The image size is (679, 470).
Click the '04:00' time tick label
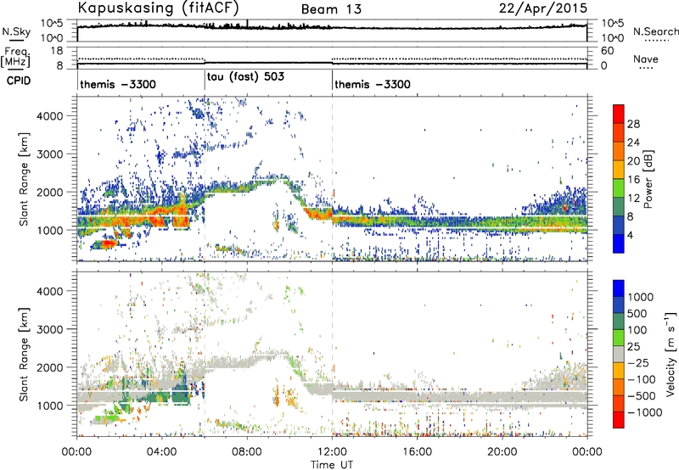[x=162, y=452]
